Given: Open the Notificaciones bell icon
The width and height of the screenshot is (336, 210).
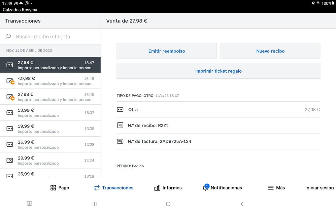Looking at the screenshot, I should pos(205,188).
